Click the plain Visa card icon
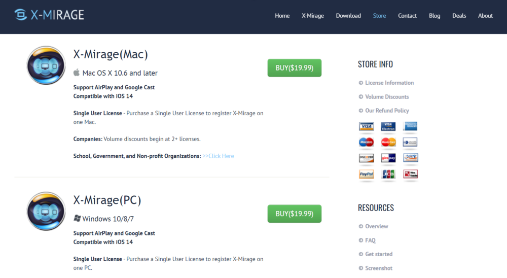 [x=367, y=126]
